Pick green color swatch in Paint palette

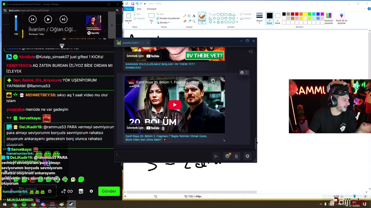click(x=310, y=14)
